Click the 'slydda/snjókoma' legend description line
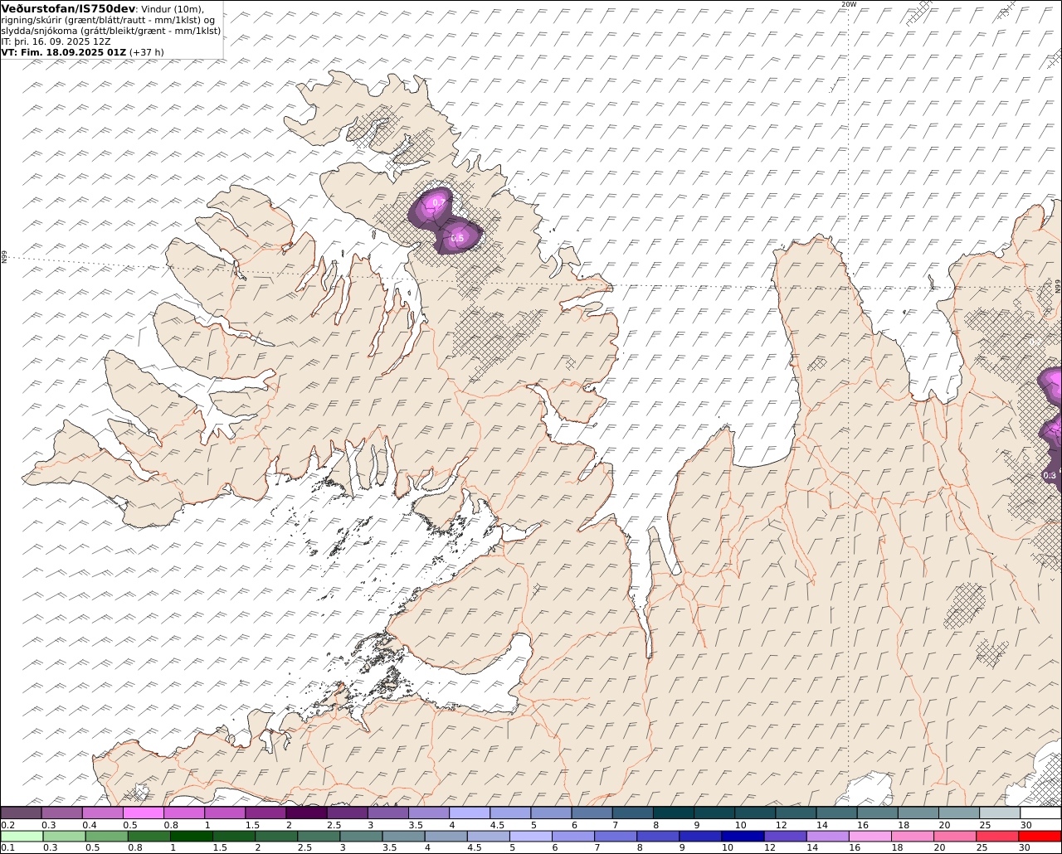 111,31
